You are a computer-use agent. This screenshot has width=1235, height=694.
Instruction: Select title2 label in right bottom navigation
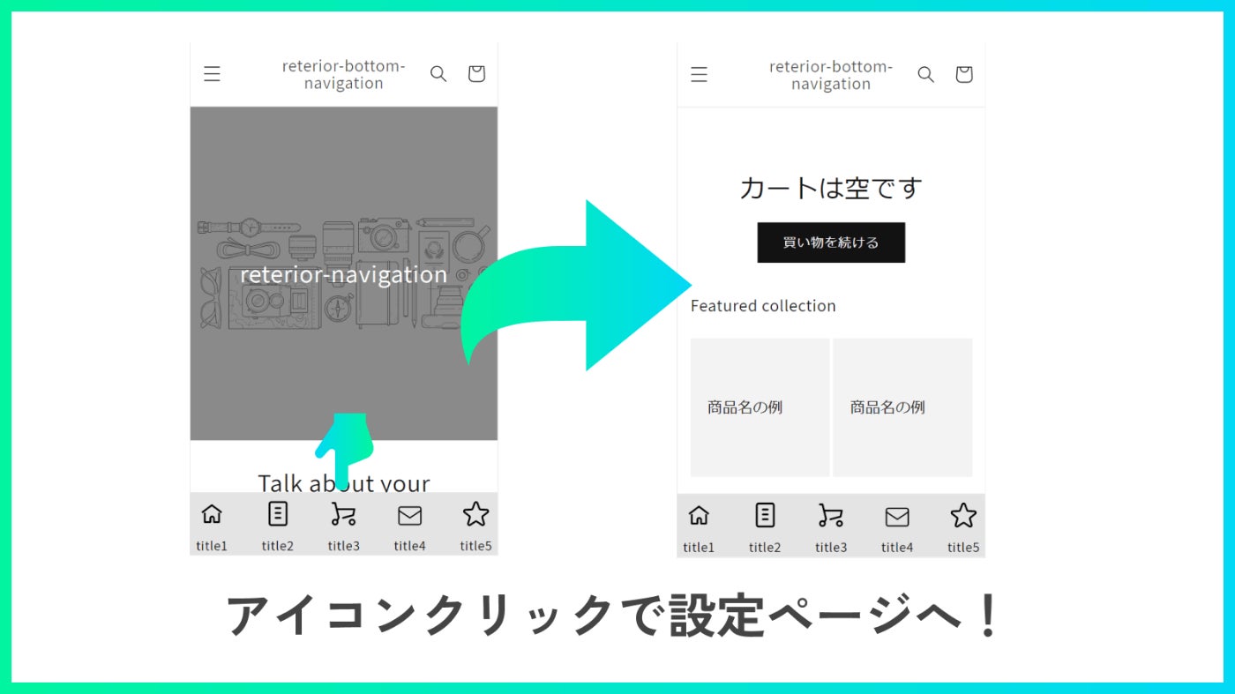[765, 548]
